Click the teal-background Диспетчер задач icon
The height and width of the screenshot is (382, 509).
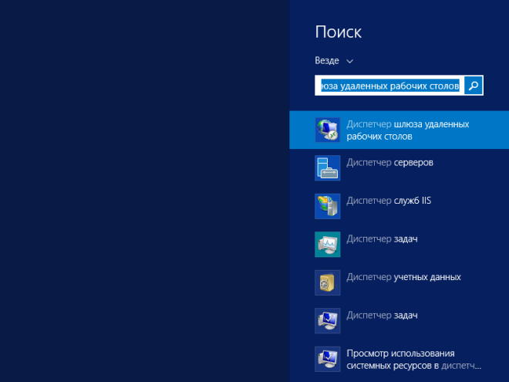coord(327,243)
